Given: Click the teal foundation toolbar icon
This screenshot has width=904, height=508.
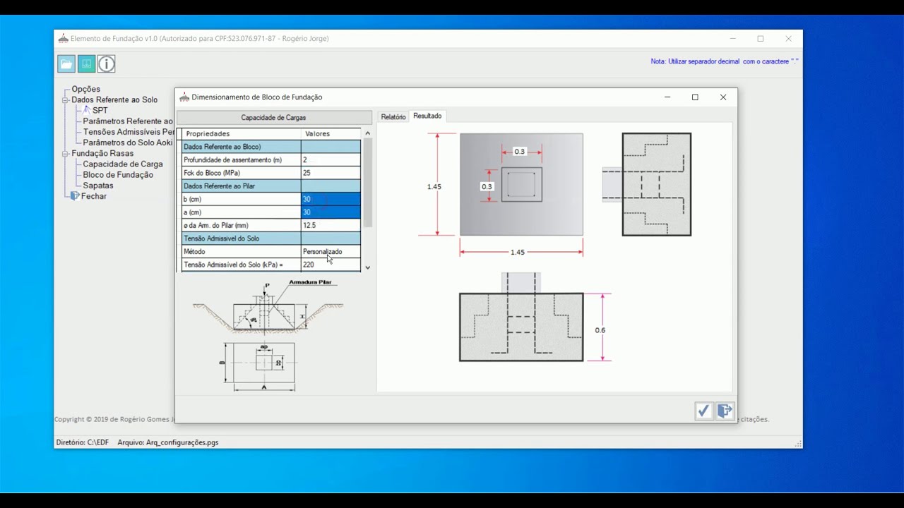Looking at the screenshot, I should (x=86, y=64).
